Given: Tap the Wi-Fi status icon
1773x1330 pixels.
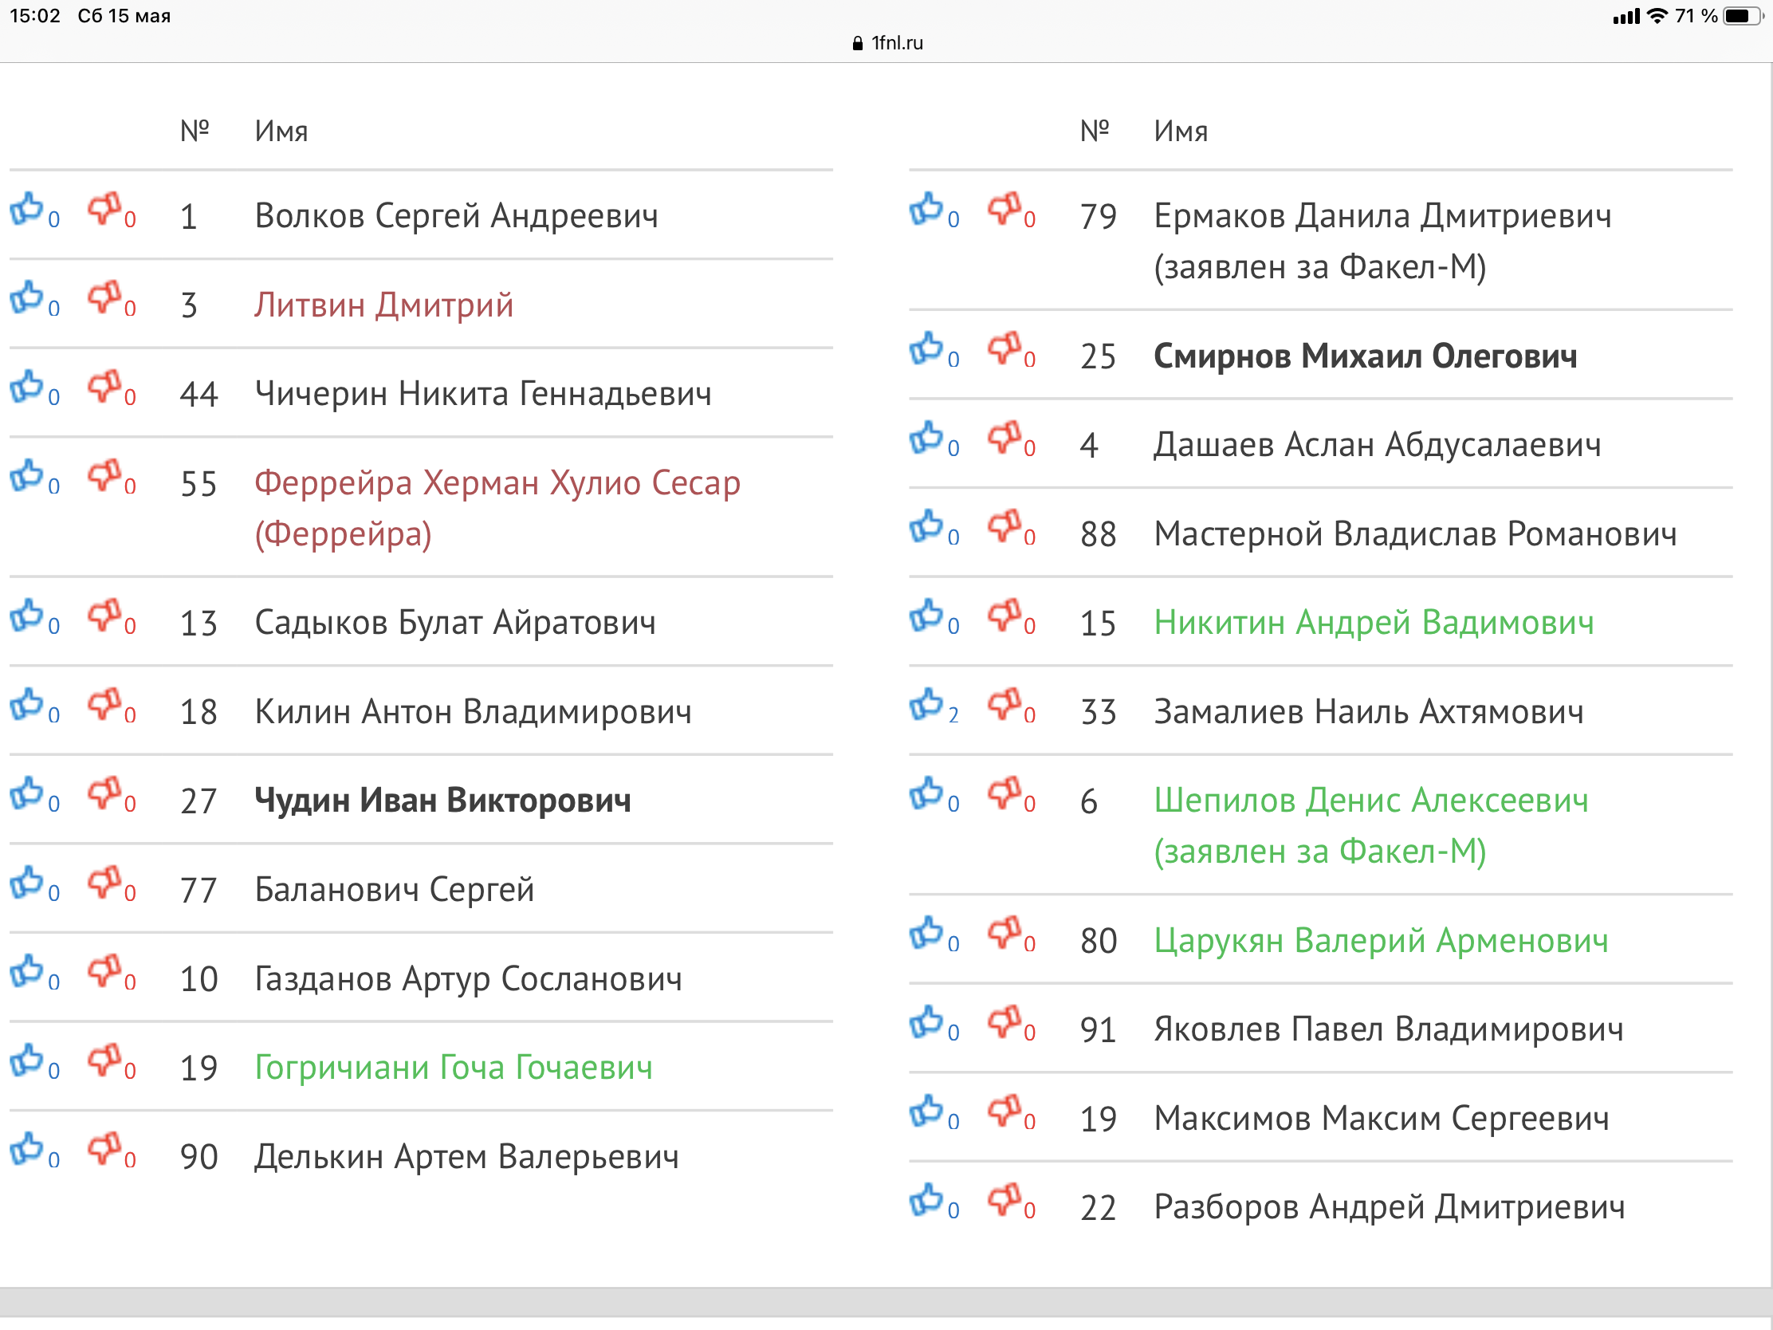Looking at the screenshot, I should click(1657, 16).
